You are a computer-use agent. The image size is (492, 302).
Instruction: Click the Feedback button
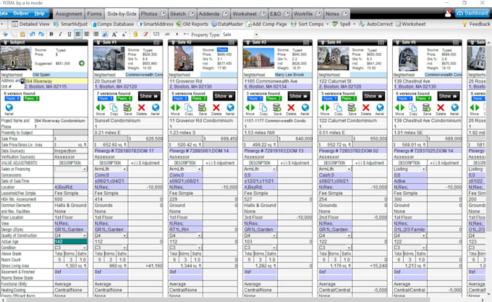tap(476, 24)
